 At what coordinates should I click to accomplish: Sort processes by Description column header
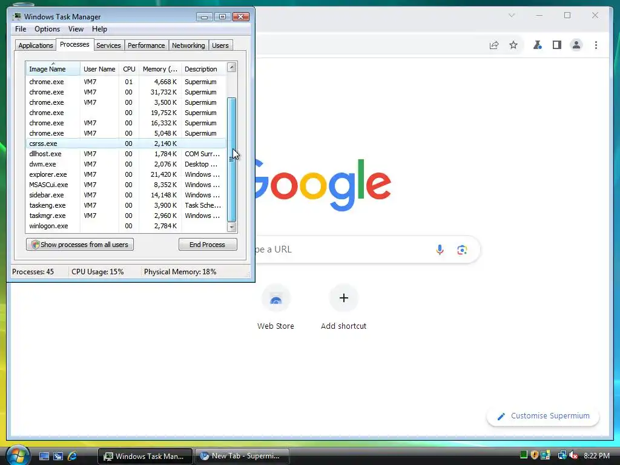(203, 69)
